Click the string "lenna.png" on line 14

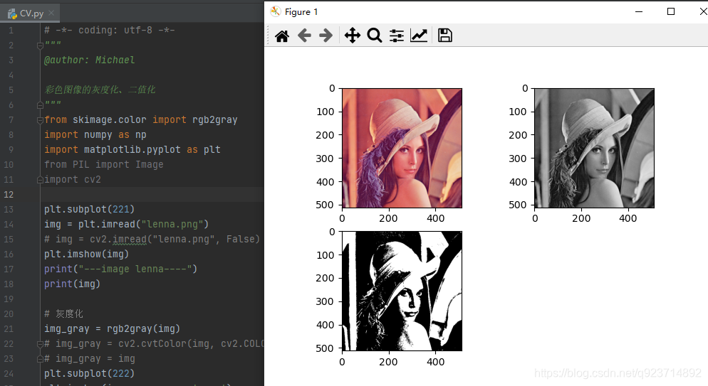[172, 225]
